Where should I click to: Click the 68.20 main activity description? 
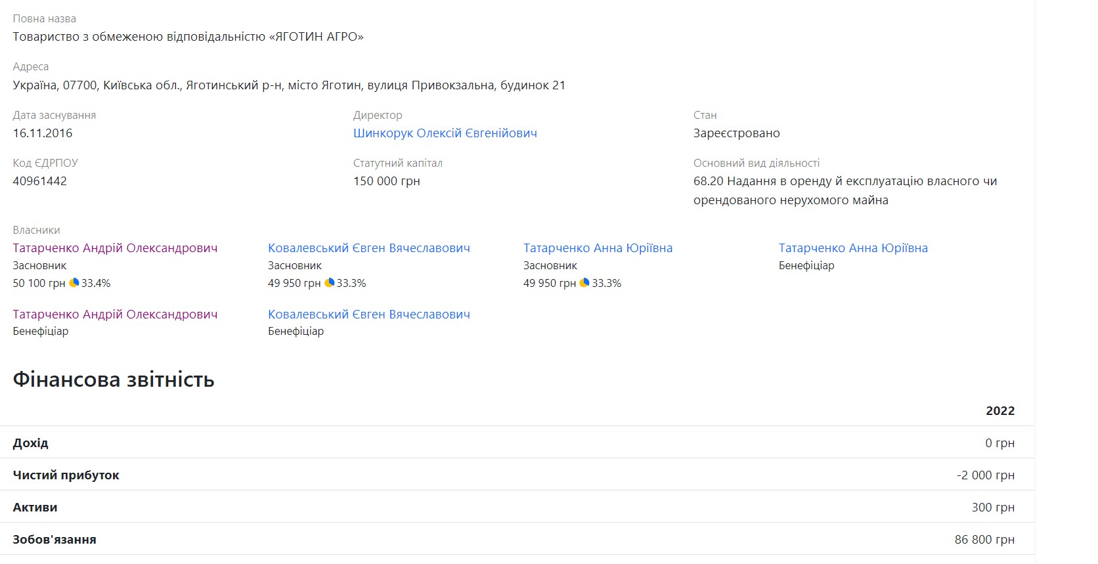(x=845, y=190)
